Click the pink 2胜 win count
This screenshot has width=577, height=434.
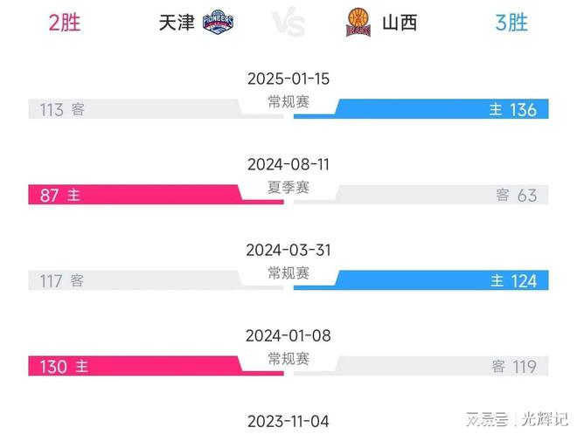click(x=65, y=23)
